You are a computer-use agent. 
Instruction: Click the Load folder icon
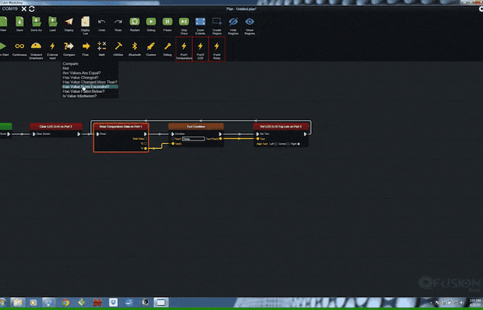(x=53, y=21)
